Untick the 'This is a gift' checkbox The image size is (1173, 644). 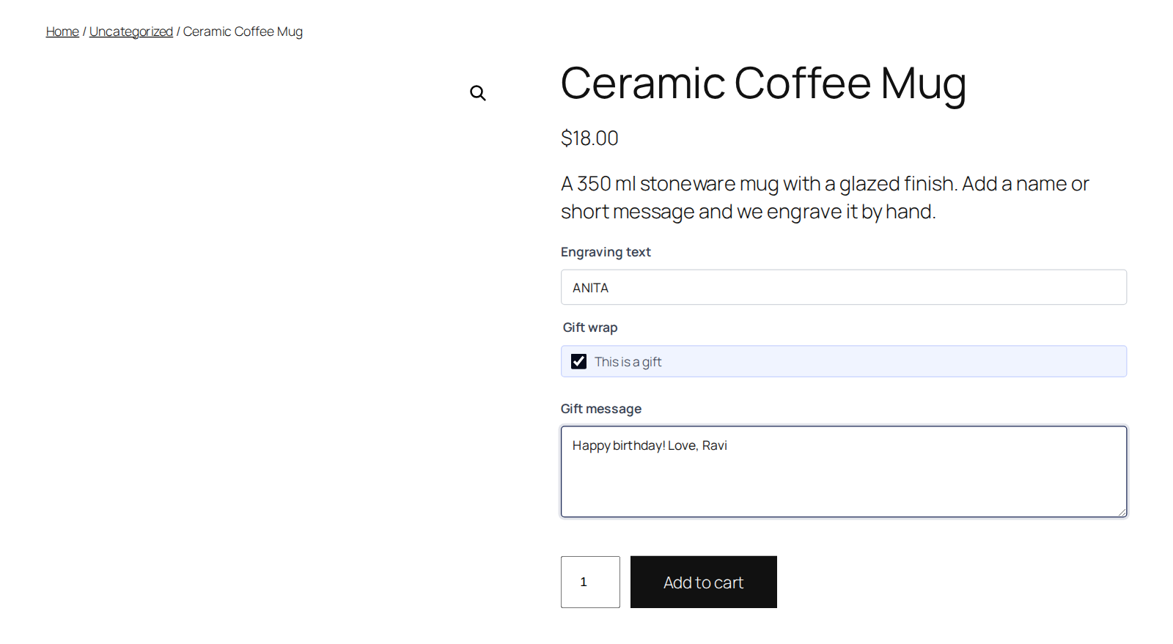pyautogui.click(x=578, y=361)
